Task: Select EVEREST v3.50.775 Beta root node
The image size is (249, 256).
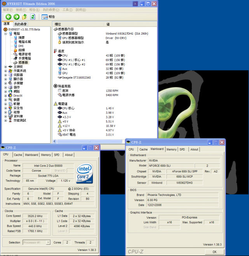Action: click(x=24, y=30)
